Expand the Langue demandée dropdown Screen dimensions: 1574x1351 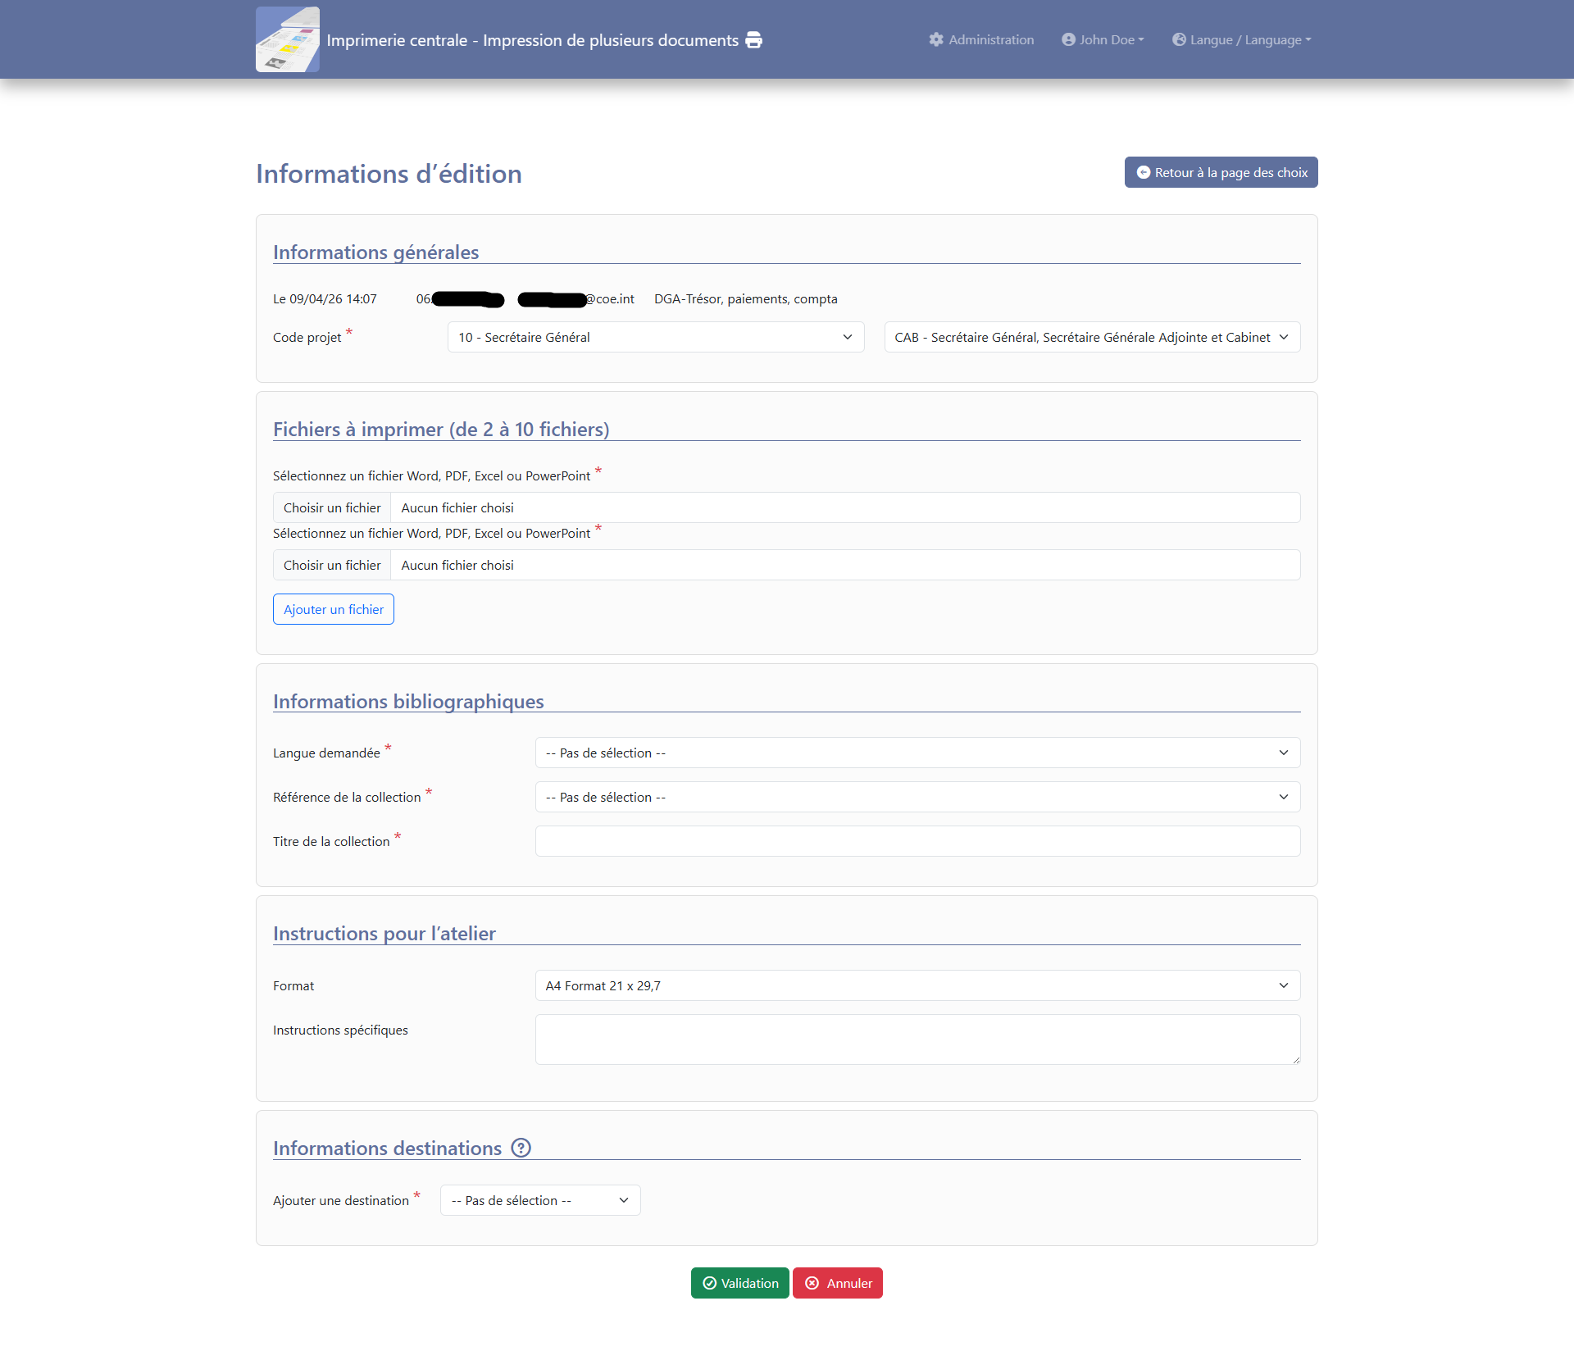[917, 753]
